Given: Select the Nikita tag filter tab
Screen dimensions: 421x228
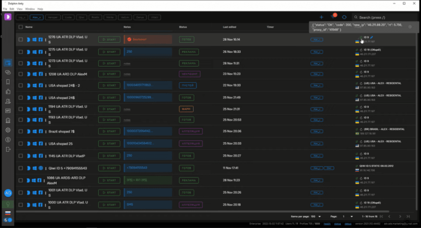Looking at the screenshot, I should pyautogui.click(x=110, y=17).
